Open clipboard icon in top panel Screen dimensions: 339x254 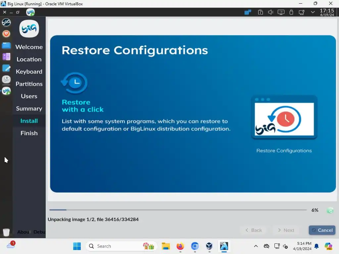260,12
